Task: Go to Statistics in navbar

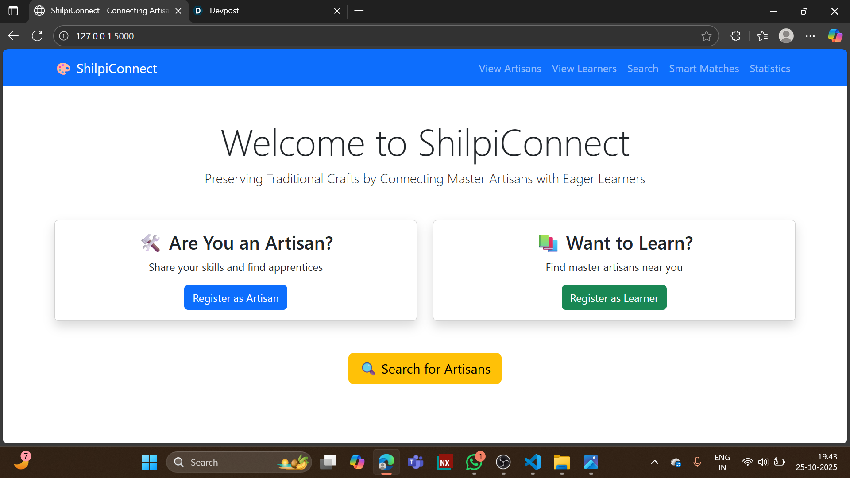Action: pos(769,69)
